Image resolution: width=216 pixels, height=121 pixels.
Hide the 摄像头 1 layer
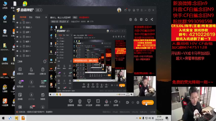tap(17, 27)
